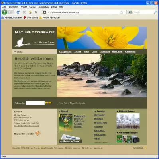
Task: Open the Datei menu
Action: pos(4,7)
